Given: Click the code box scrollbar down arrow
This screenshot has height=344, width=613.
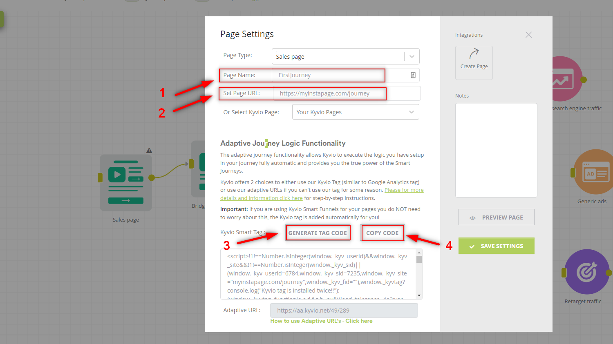Looking at the screenshot, I should [x=419, y=295].
